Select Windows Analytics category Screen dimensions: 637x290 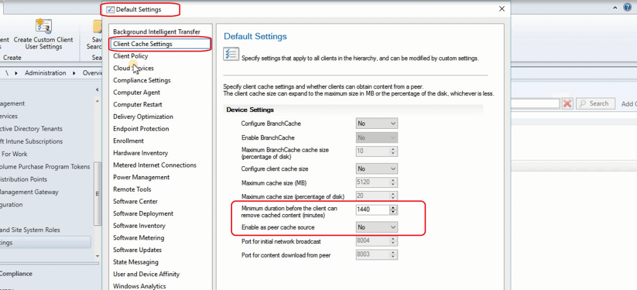139,286
